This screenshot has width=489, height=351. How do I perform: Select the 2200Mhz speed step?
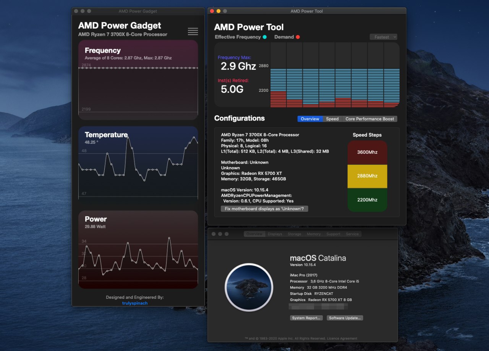pyautogui.click(x=367, y=200)
